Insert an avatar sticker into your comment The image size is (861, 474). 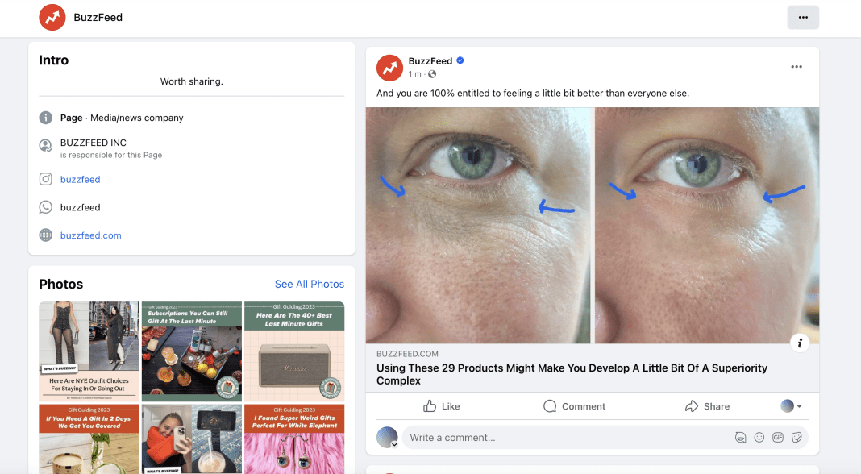tap(740, 437)
